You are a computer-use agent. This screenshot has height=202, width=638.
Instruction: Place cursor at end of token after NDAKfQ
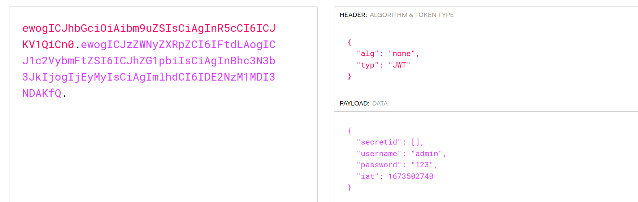67,94
